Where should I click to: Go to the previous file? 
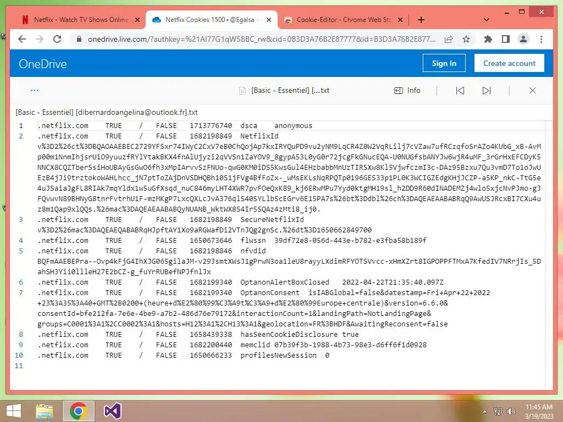coord(460,91)
